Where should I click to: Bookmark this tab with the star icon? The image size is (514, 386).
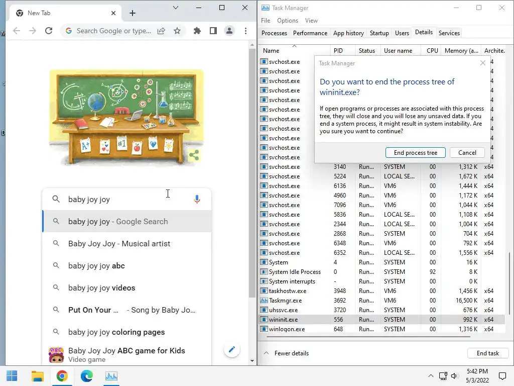[x=177, y=31]
